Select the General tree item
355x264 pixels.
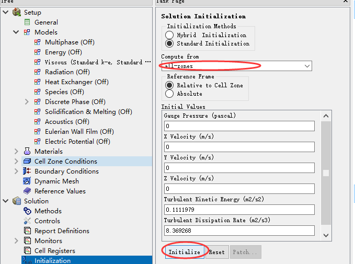46,22
